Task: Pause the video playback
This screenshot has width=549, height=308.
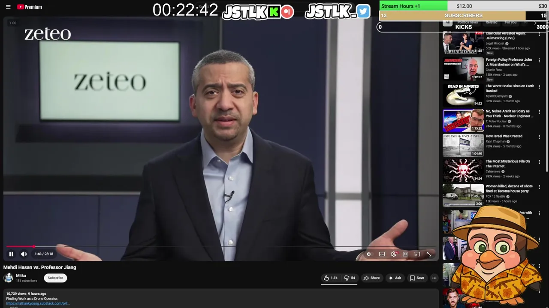Action: click(11, 254)
